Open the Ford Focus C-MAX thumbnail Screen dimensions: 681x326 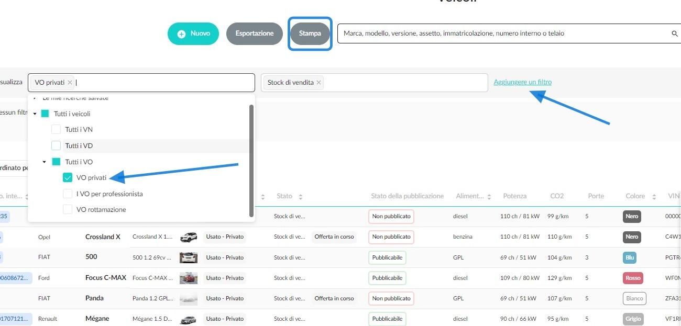[189, 278]
